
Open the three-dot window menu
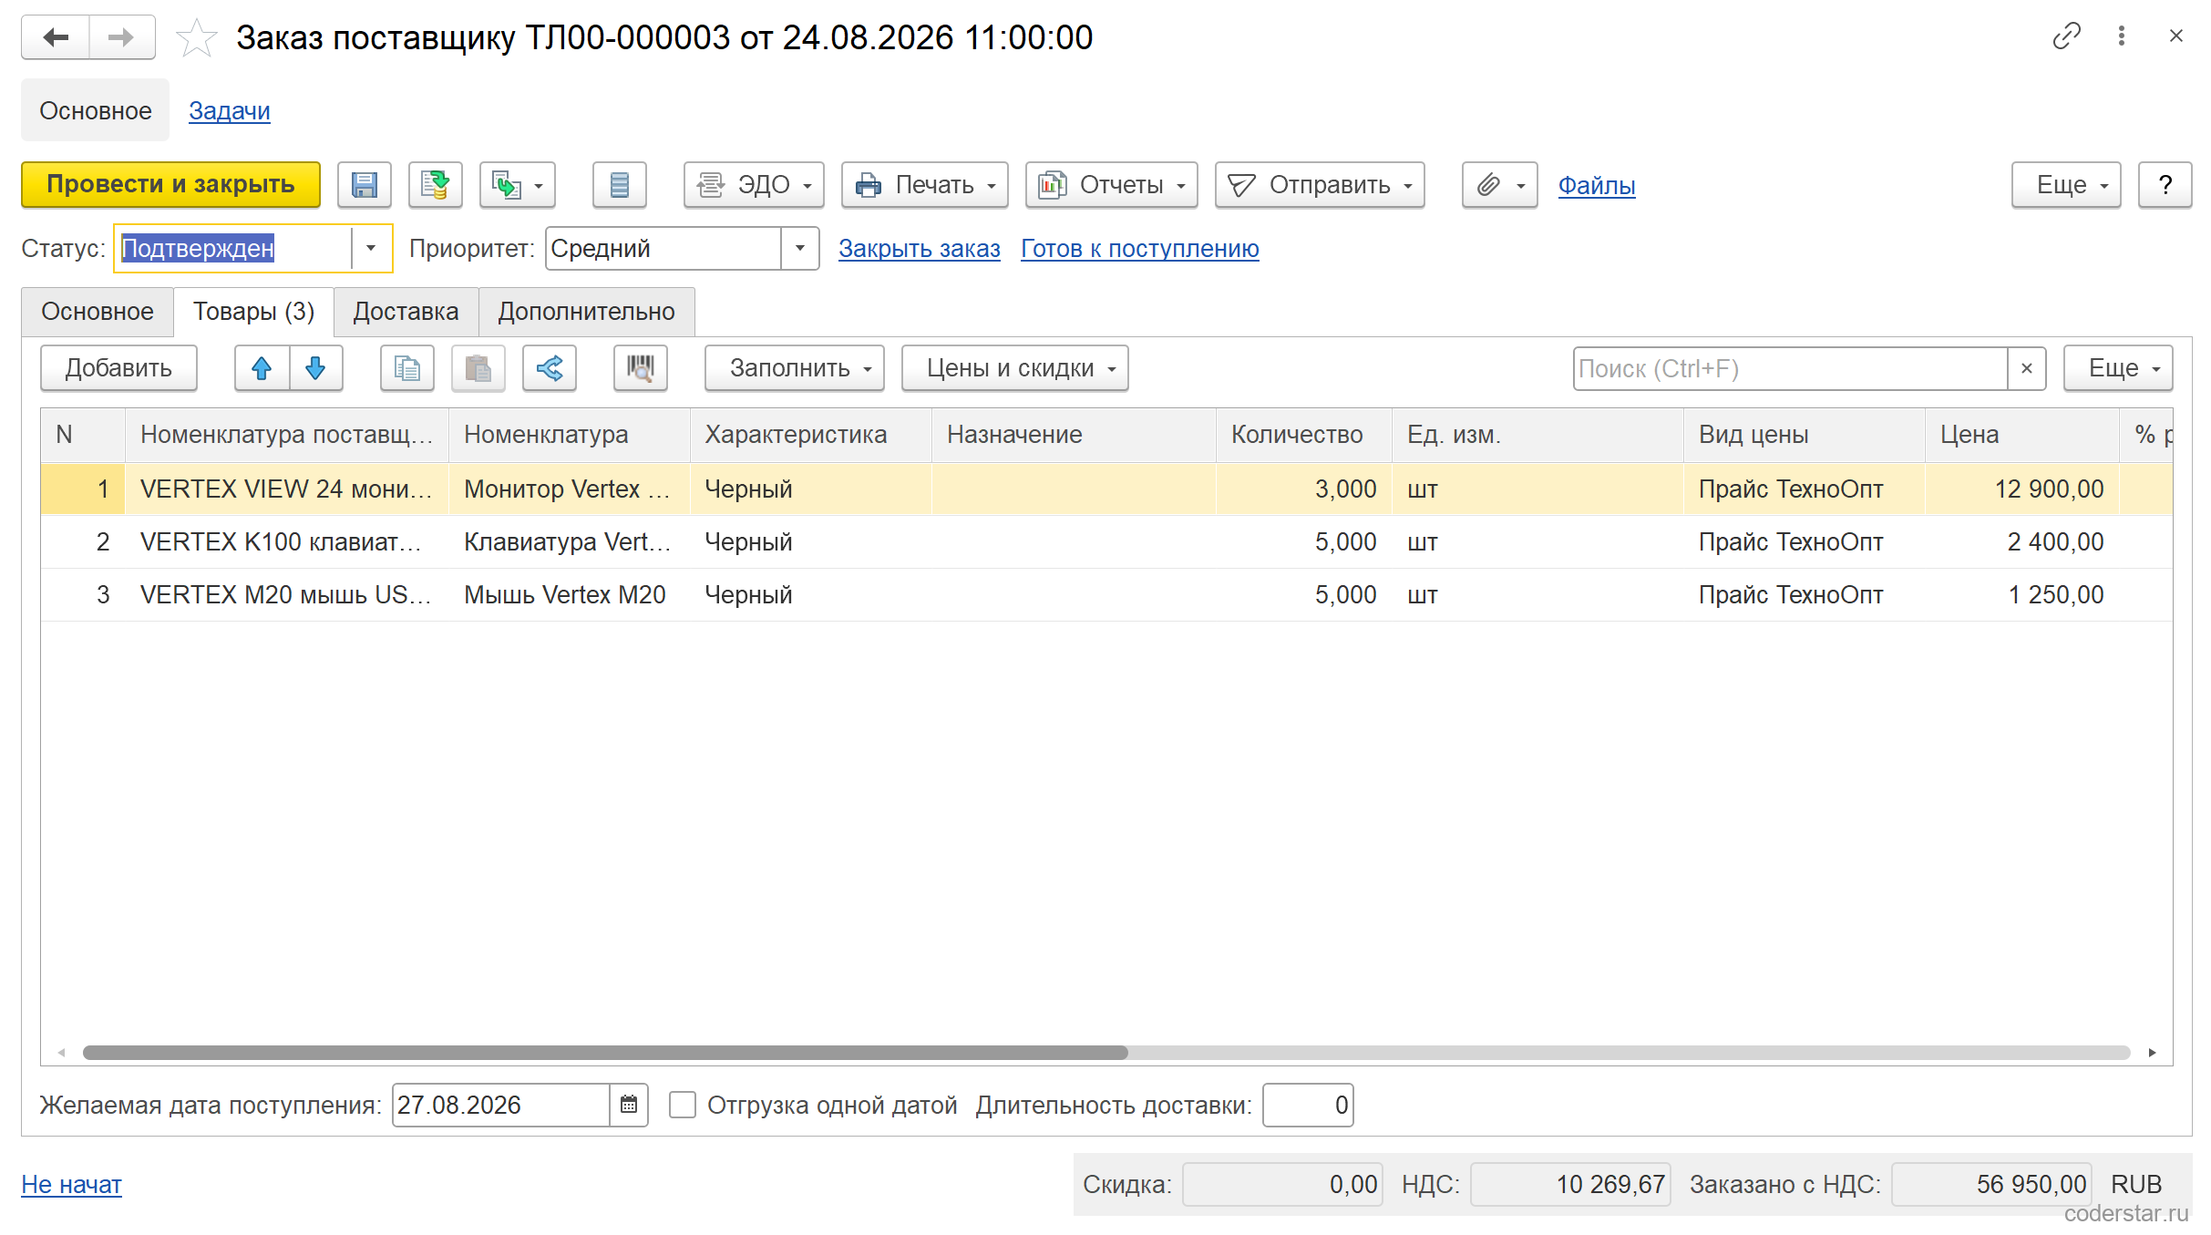point(2122,36)
